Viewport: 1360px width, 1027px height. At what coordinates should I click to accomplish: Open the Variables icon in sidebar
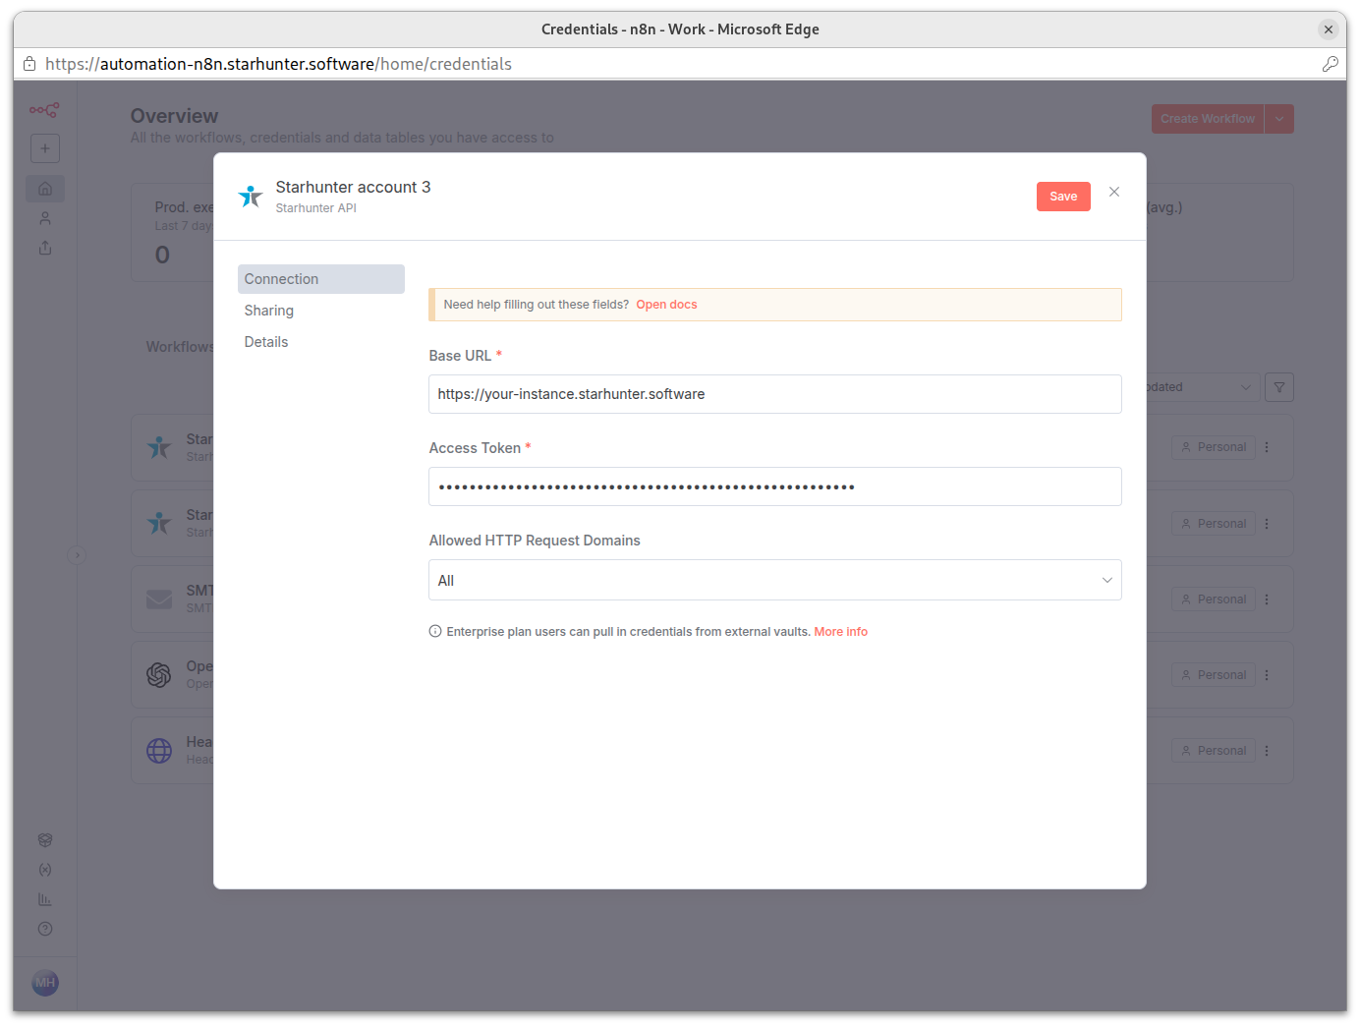[x=45, y=870]
